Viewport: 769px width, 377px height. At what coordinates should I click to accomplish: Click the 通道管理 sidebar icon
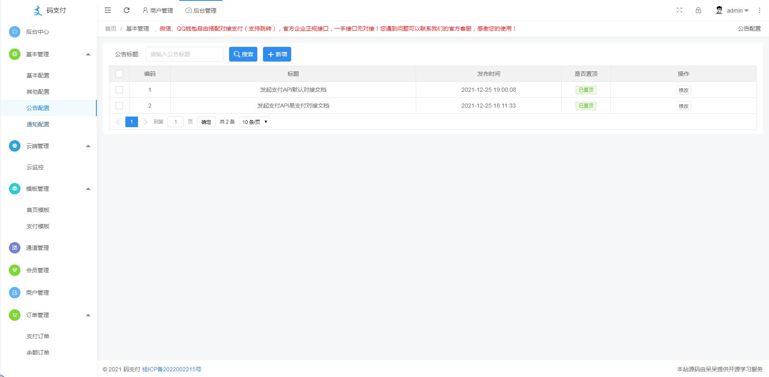[x=15, y=248]
